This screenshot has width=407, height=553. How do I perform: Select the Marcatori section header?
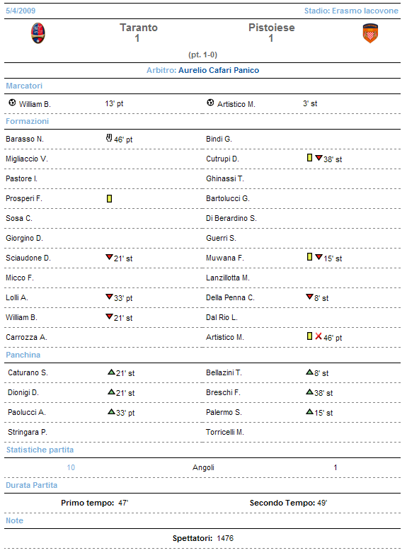24,86
